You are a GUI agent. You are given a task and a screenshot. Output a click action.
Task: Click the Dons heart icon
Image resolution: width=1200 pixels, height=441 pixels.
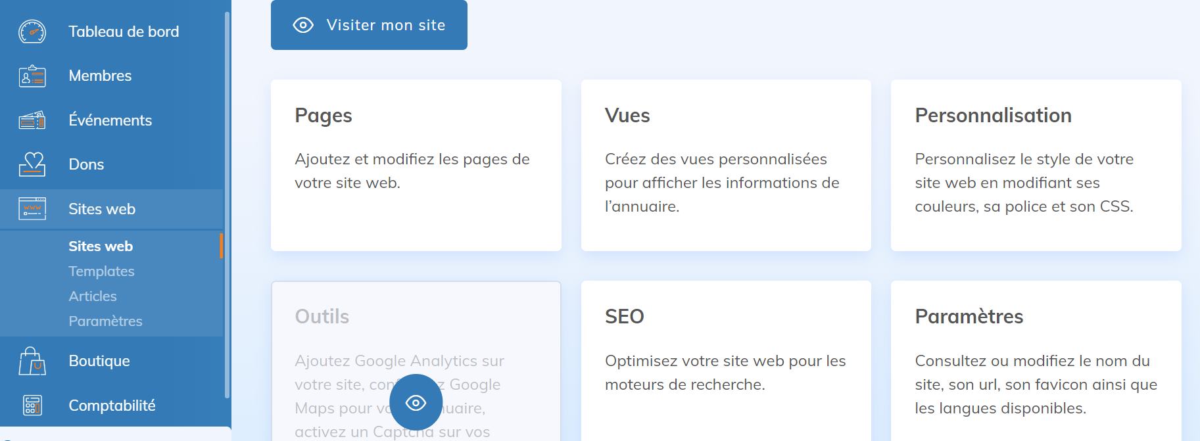coord(32,164)
